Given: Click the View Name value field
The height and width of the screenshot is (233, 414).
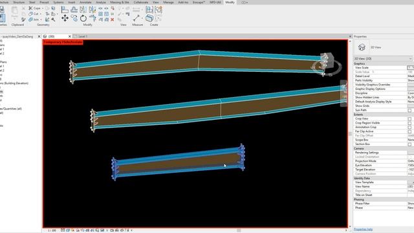Looking at the screenshot, I should (411, 186).
